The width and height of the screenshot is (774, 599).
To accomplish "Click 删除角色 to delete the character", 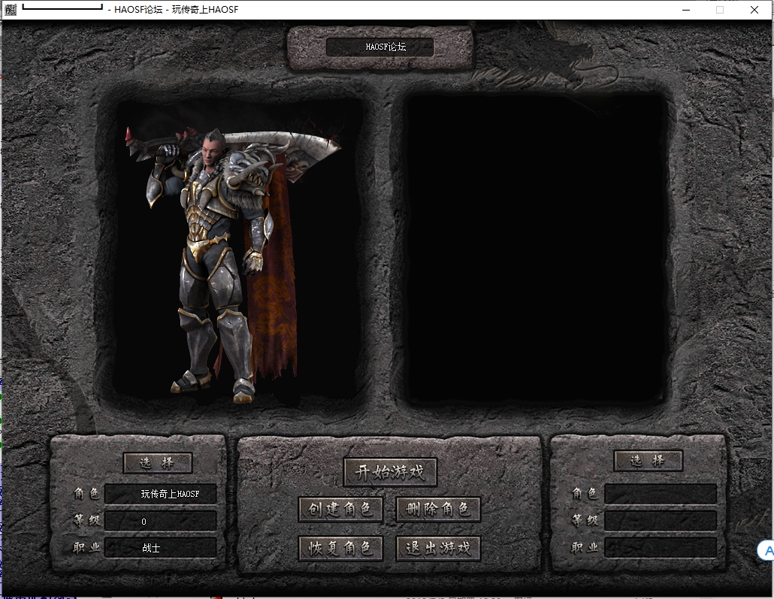I will (438, 510).
